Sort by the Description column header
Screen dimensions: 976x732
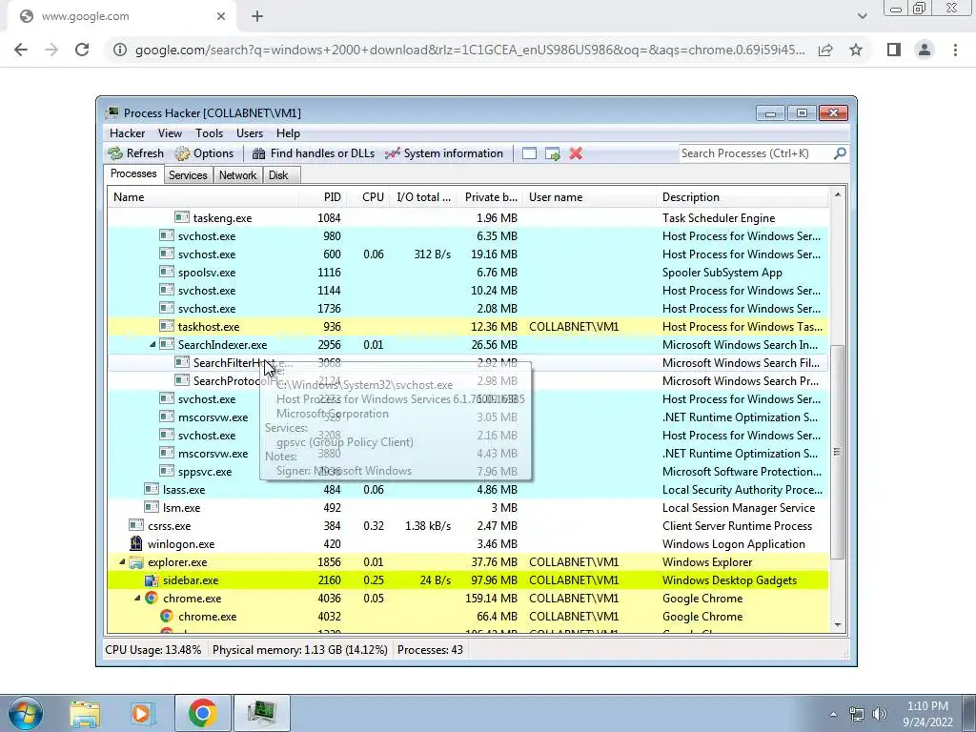pyautogui.click(x=742, y=197)
